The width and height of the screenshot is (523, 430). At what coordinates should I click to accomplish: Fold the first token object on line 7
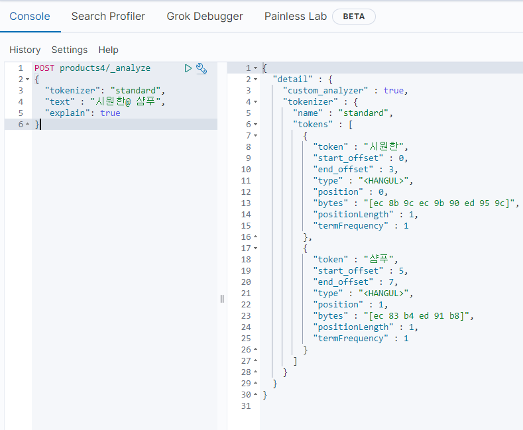point(255,136)
